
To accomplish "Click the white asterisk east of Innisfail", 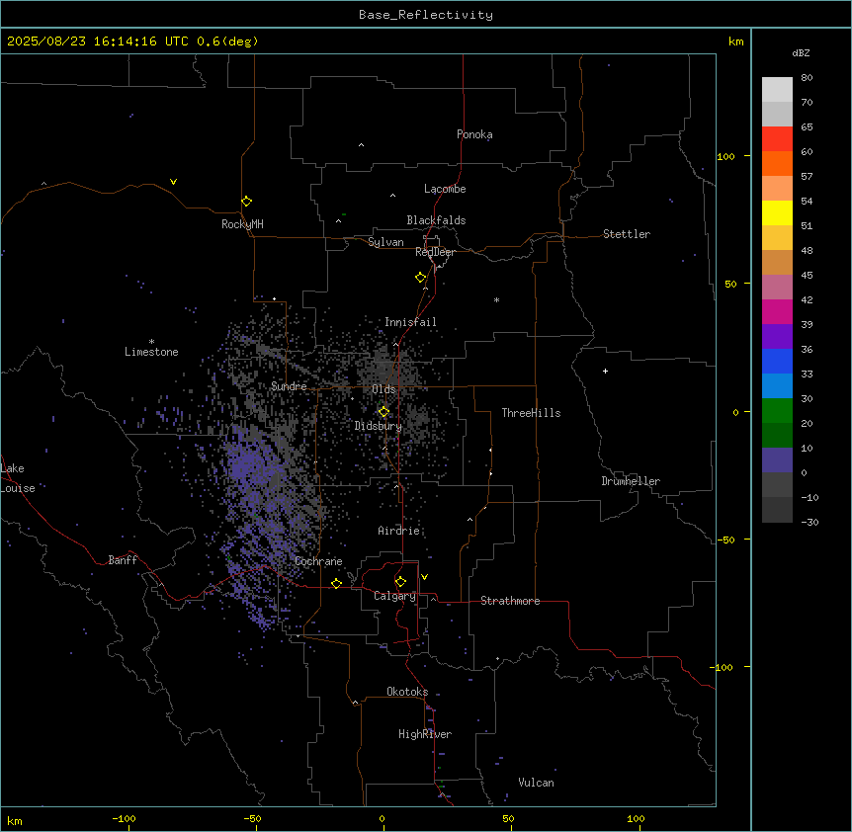I will click(x=496, y=299).
